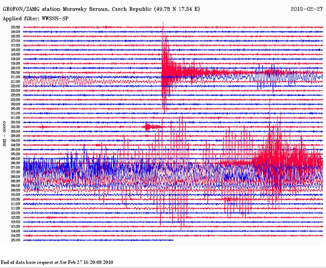Click the Applied filter WWSSN-SP label
Screen dimensions: 326x268
[x=36, y=19]
